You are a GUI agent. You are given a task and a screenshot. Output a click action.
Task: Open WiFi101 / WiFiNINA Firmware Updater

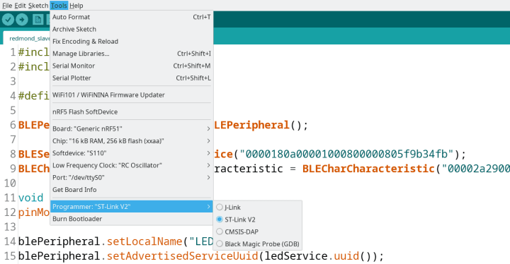point(132,95)
